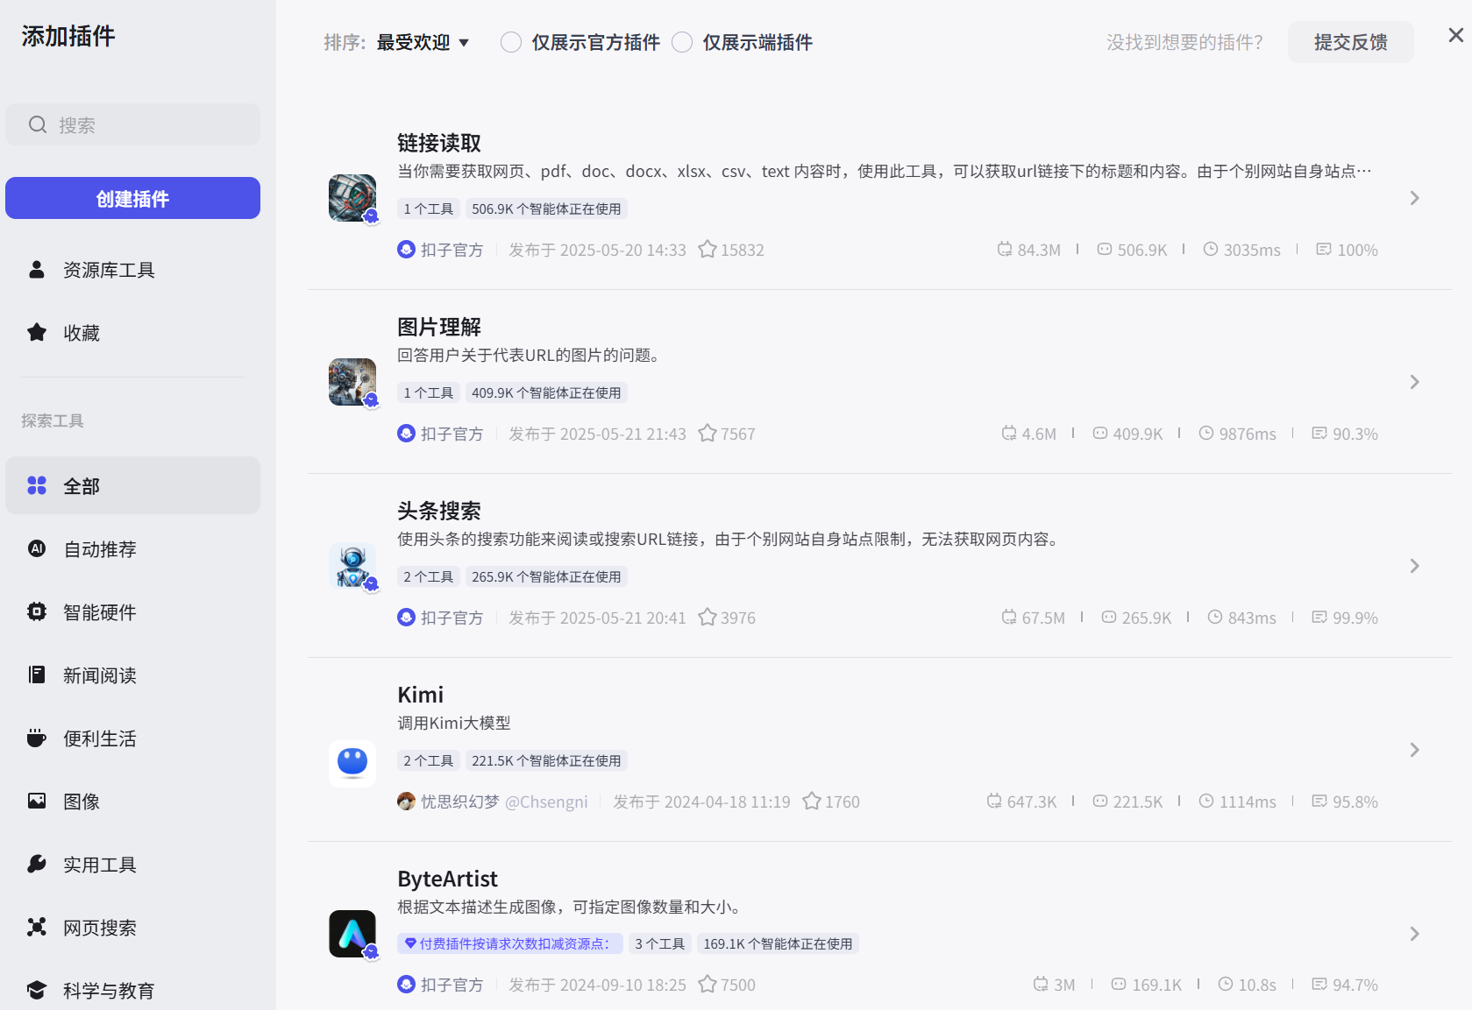Viewport: 1472px width, 1010px height.
Task: Click the 图片理解 plugin thumbnail
Action: (x=352, y=382)
